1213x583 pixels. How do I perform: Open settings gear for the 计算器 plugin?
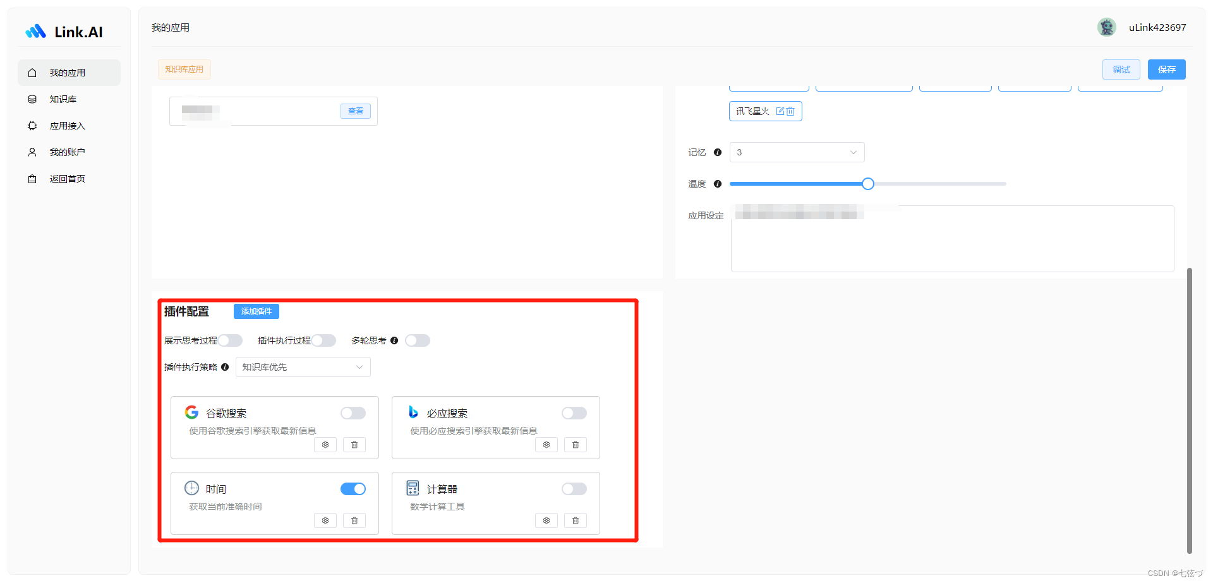coord(546,520)
